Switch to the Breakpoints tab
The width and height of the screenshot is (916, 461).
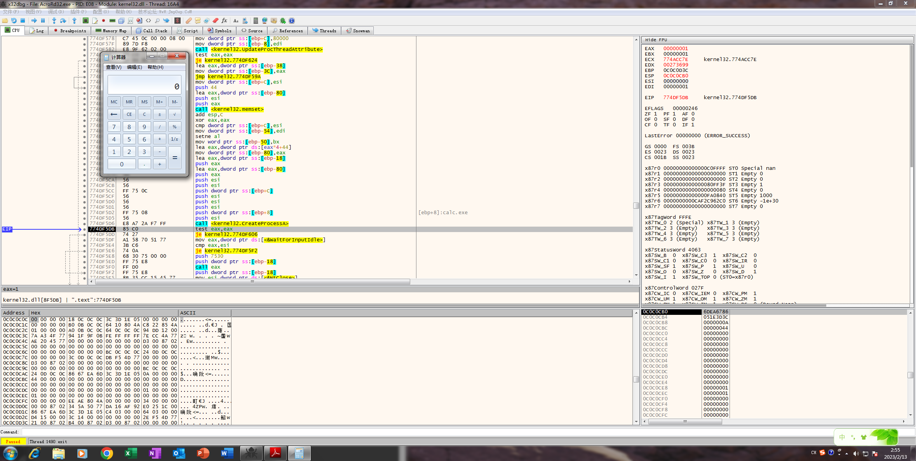coord(70,31)
